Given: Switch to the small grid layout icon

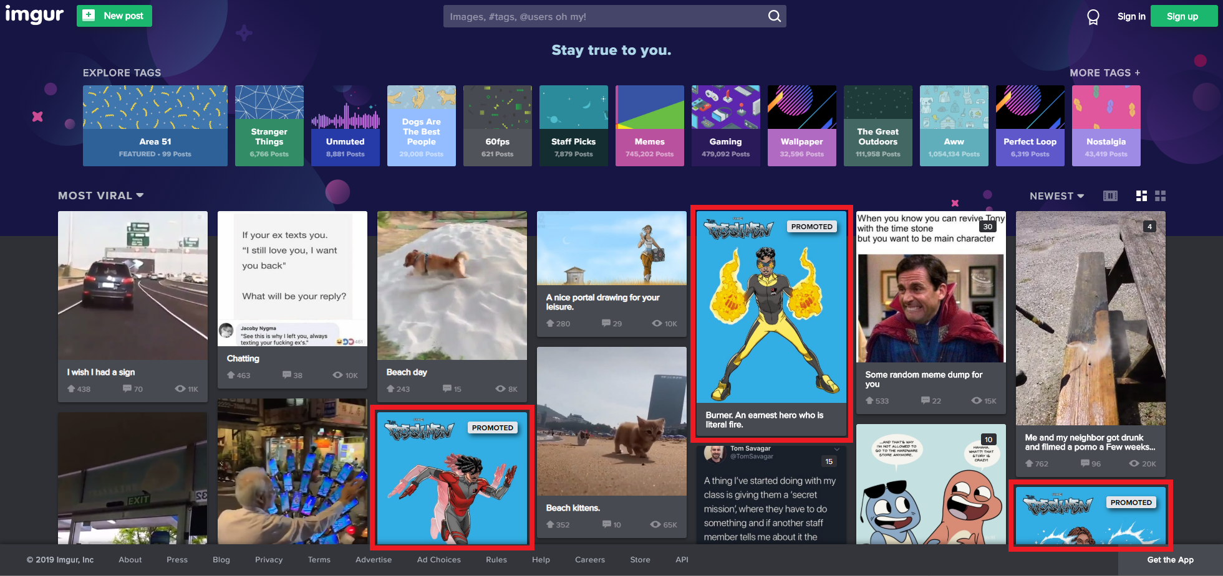Looking at the screenshot, I should (1161, 196).
